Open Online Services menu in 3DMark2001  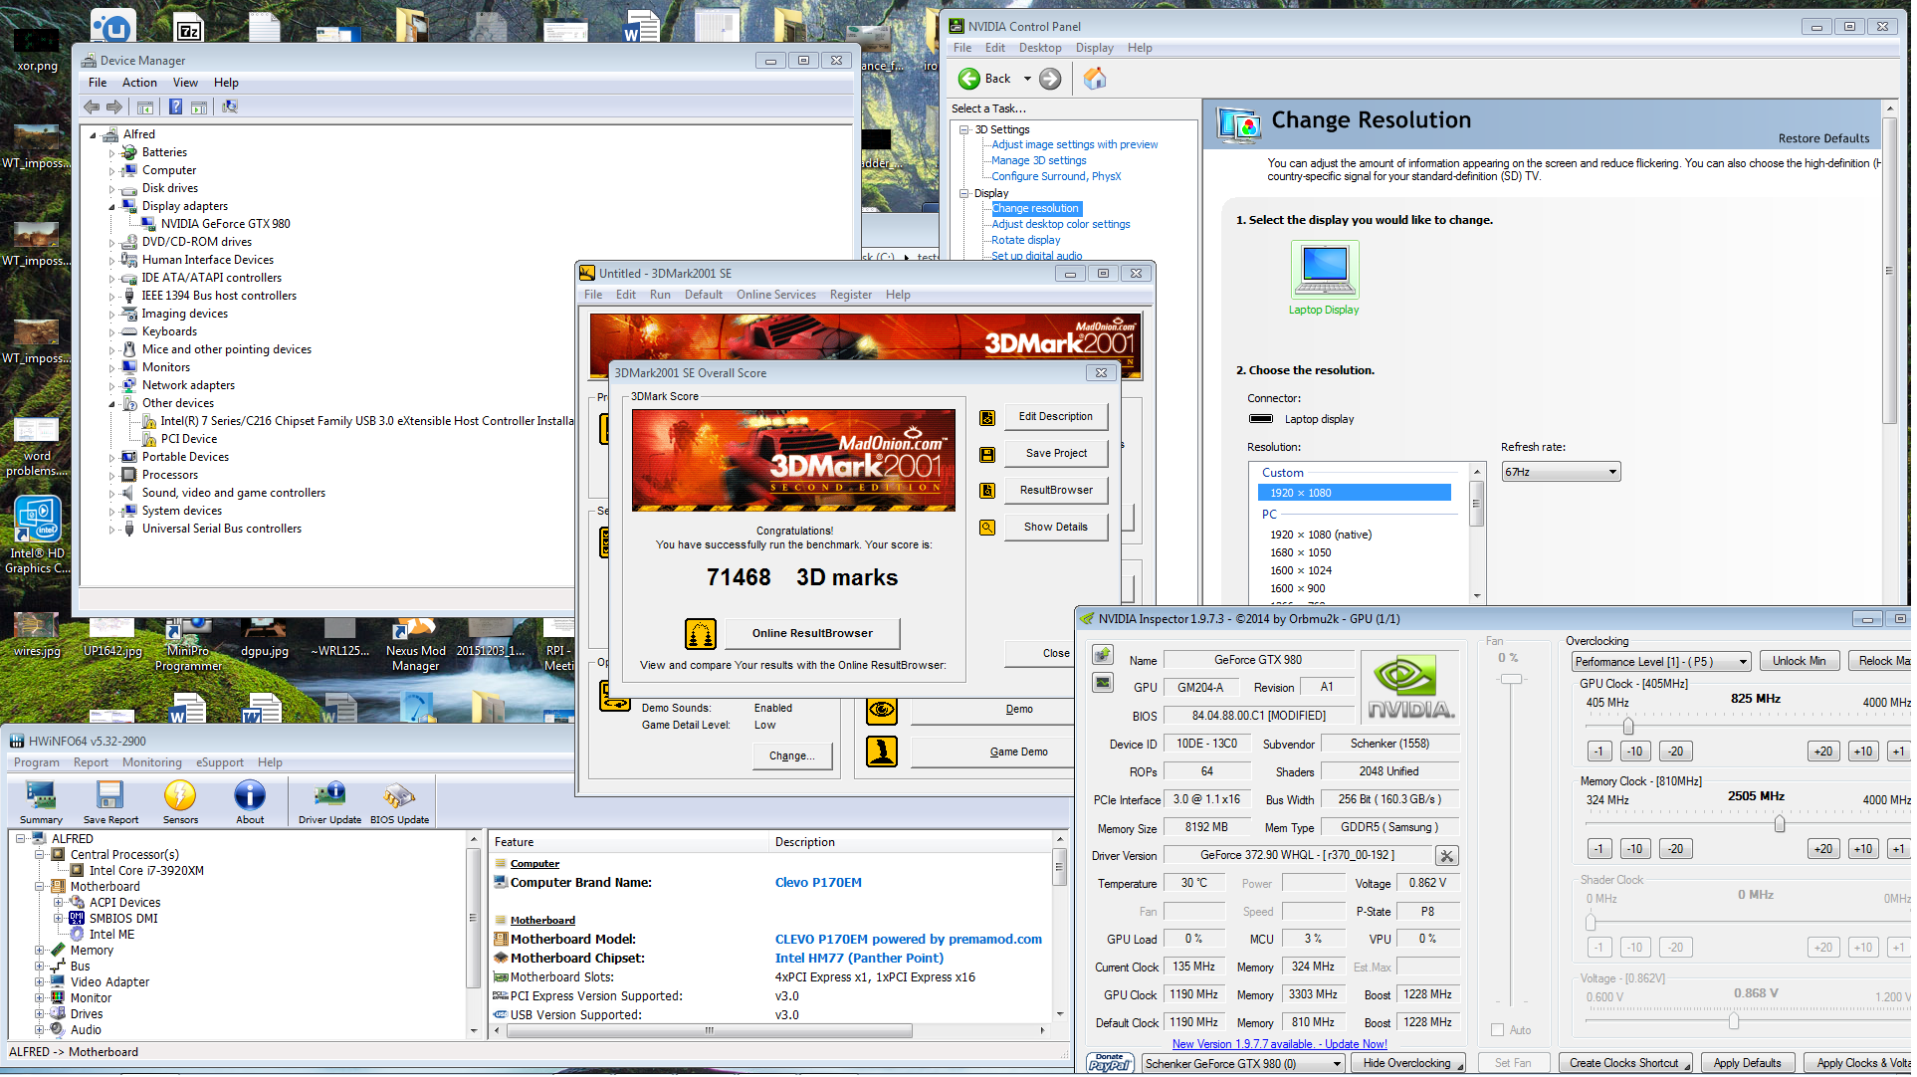[x=776, y=296]
